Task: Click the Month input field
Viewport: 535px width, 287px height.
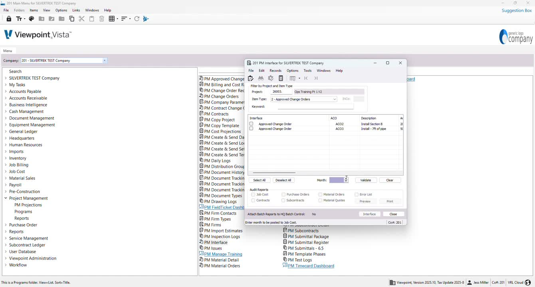Action: pyautogui.click(x=337, y=180)
